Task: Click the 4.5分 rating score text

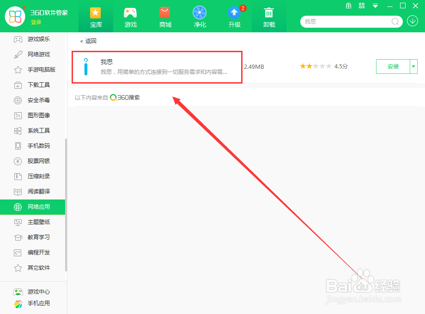Action: 341,66
